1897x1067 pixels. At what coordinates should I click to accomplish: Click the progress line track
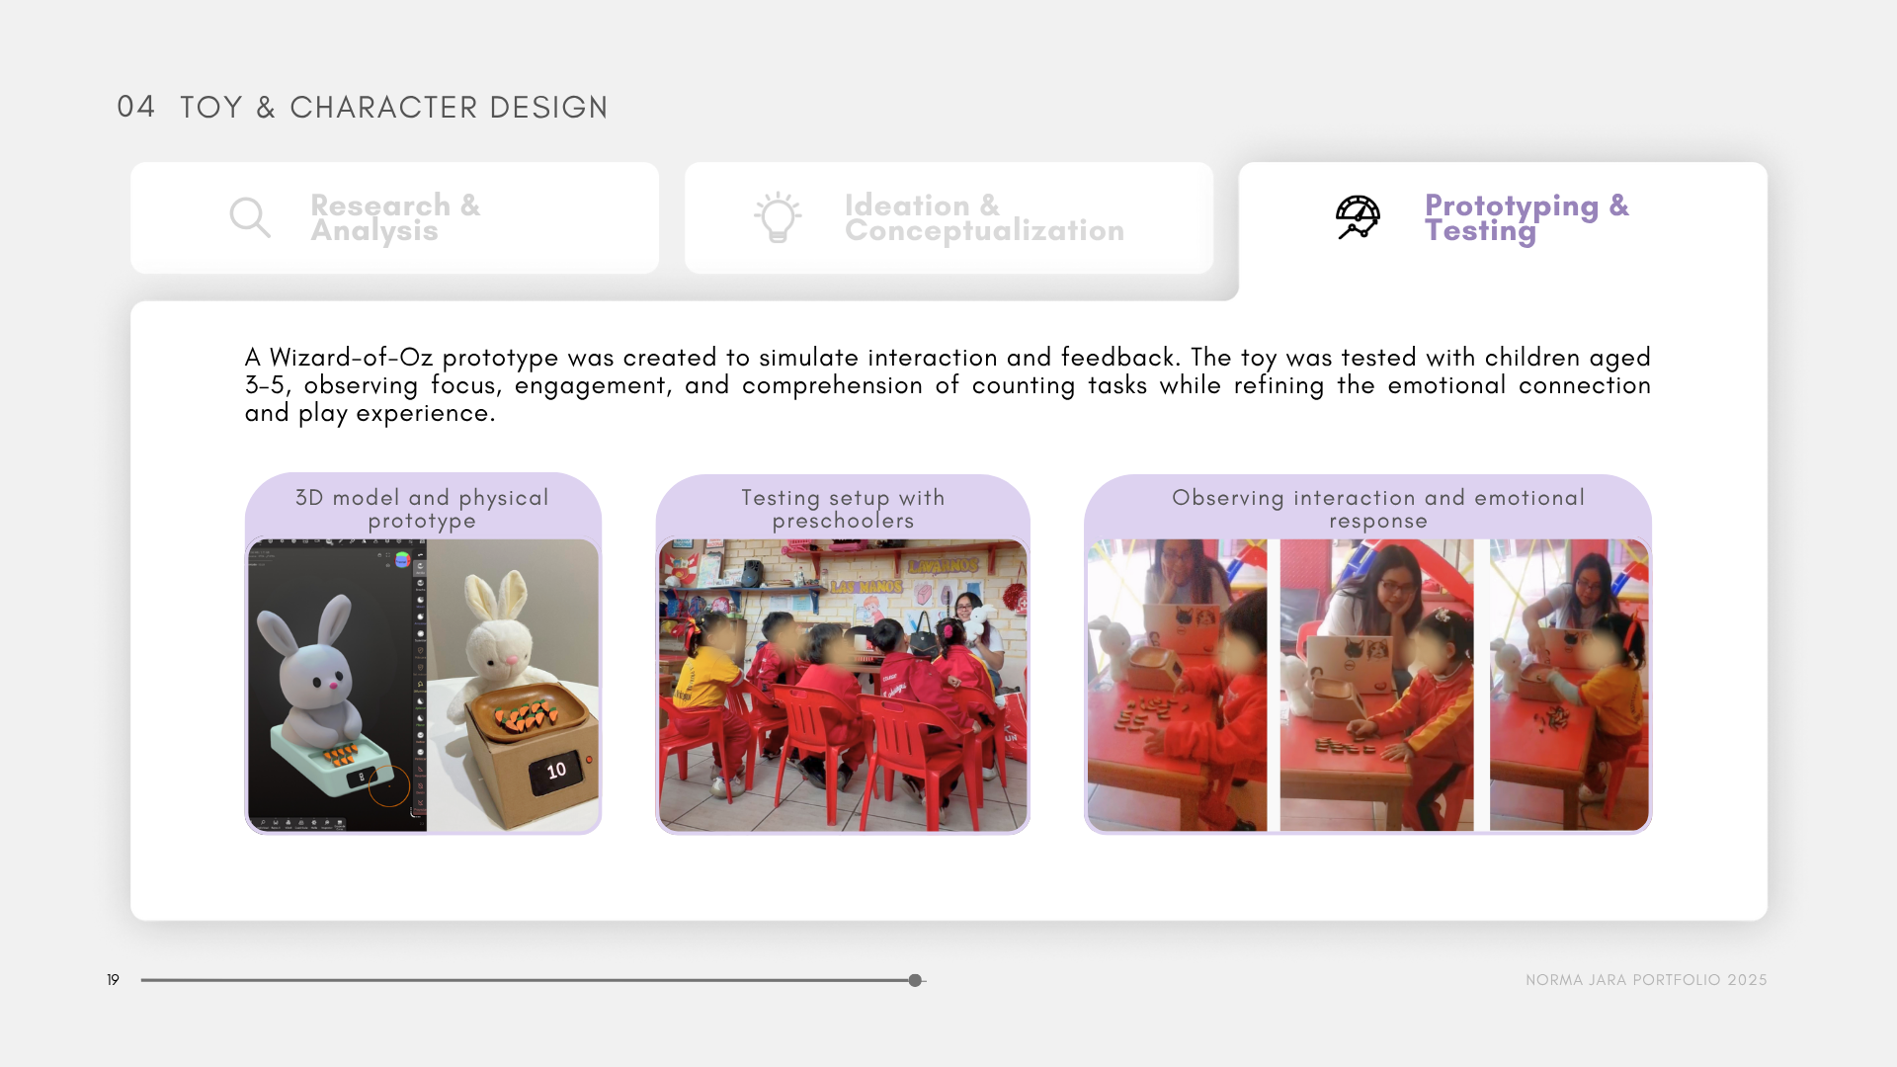pyautogui.click(x=534, y=980)
